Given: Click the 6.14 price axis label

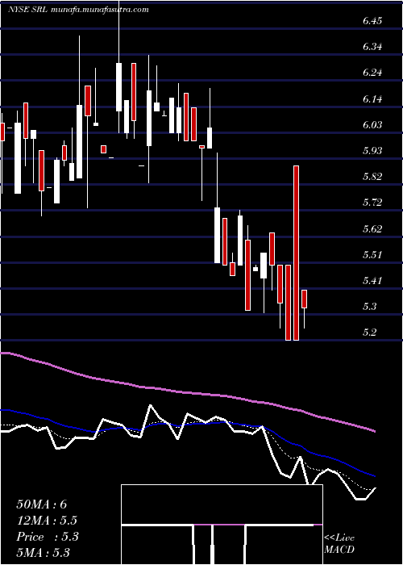Looking at the screenshot, I should pyautogui.click(x=372, y=99).
